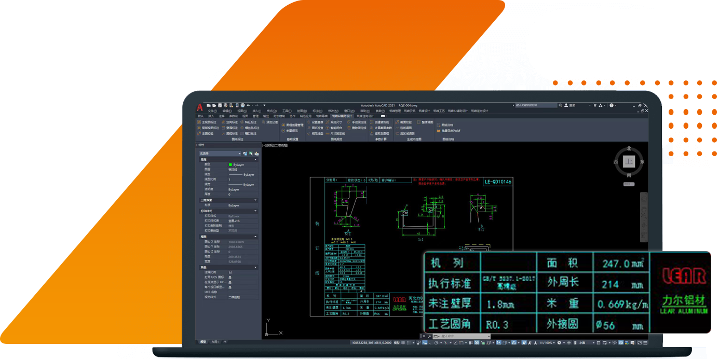Viewport: 719px width, 359px height.
Task: Click the 螺丝孔标注 ribbon tool
Action: [250, 128]
